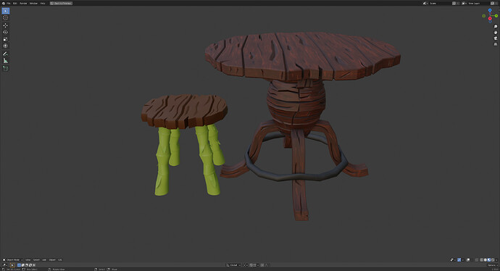The image size is (500, 271).
Task: Select the Measure ruler tool
Action: click(5, 61)
